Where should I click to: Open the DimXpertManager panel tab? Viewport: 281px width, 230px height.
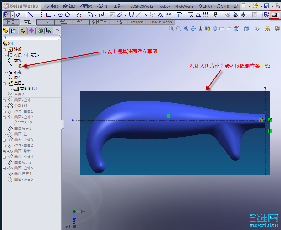pyautogui.click(x=31, y=30)
